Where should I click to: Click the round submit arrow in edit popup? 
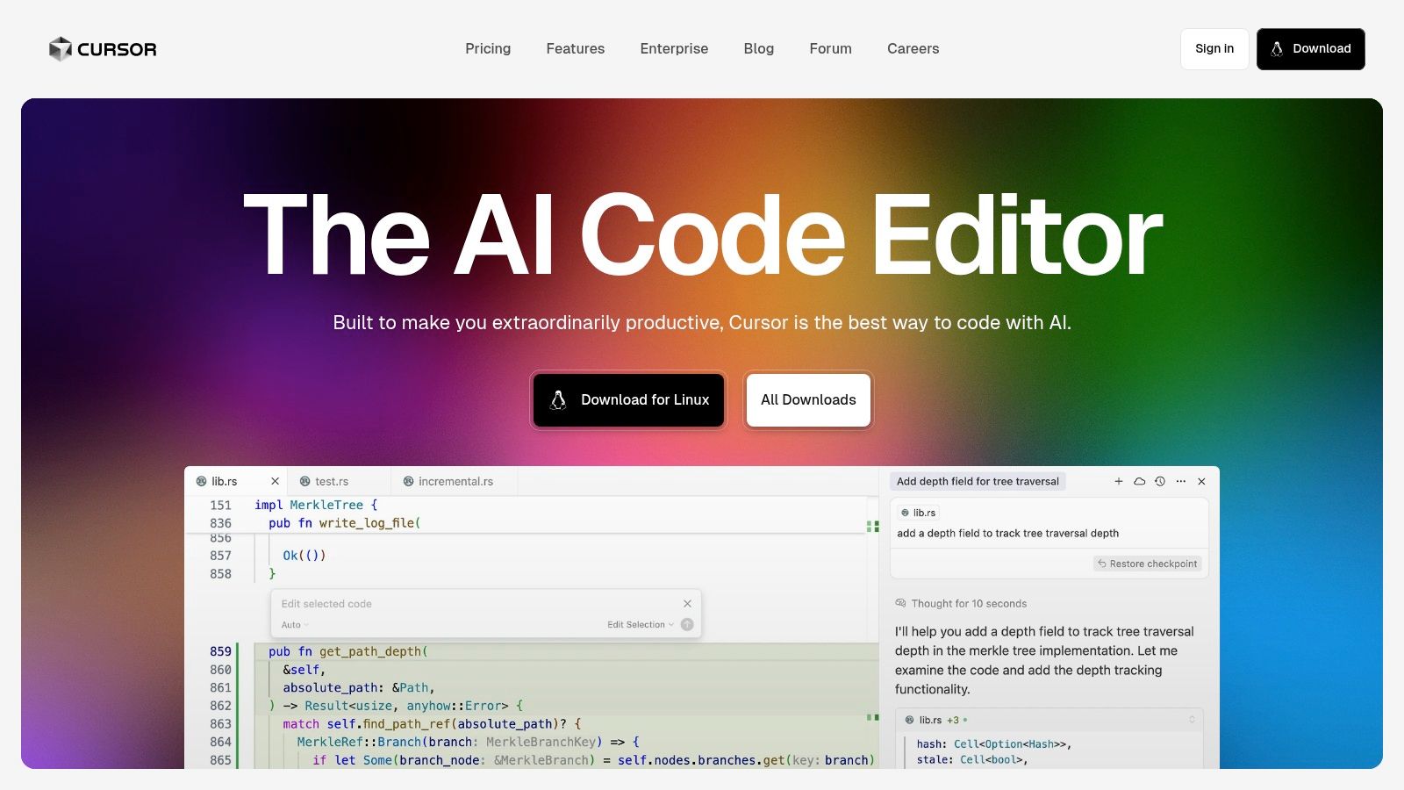pos(687,624)
